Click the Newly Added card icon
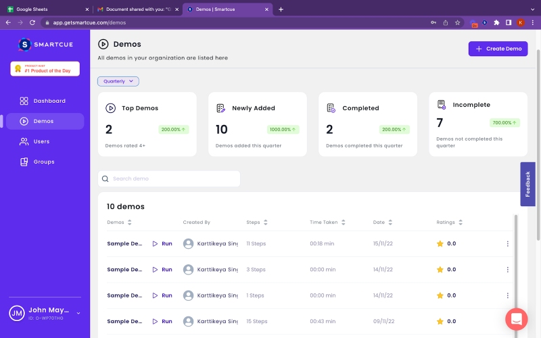 (x=220, y=108)
